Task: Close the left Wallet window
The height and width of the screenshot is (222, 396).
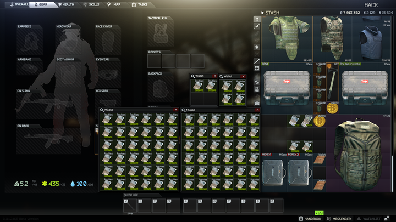Action: tap(215, 77)
